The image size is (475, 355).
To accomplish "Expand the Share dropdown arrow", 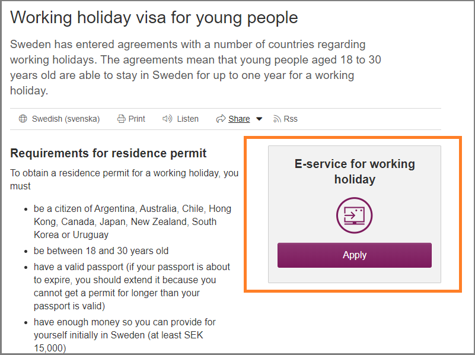I will [x=259, y=119].
